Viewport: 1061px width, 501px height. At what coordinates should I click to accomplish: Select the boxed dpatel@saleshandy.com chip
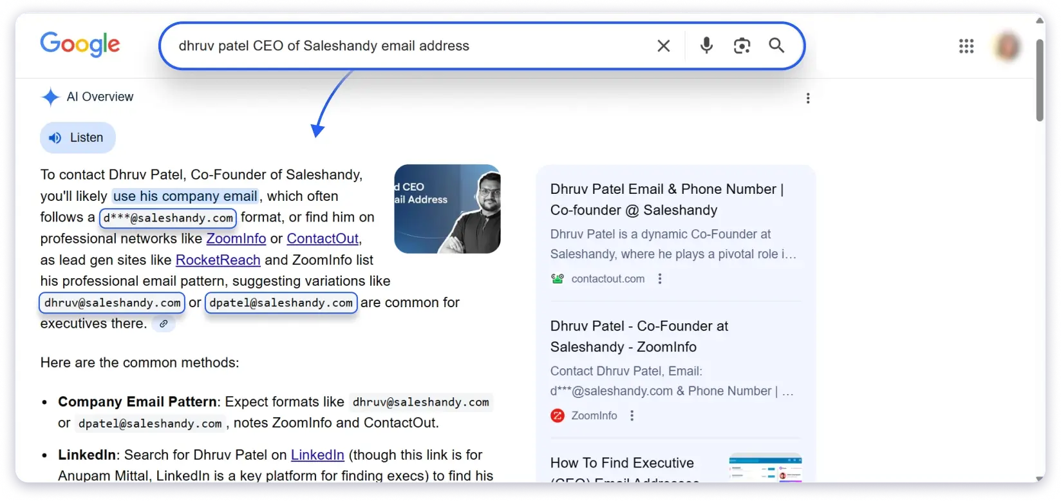pyautogui.click(x=281, y=303)
